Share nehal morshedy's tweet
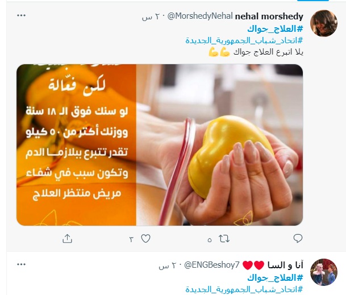346x295 pixels. (67, 239)
